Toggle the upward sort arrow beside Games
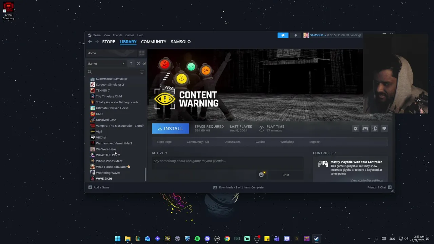The height and width of the screenshot is (244, 434). coord(131,63)
